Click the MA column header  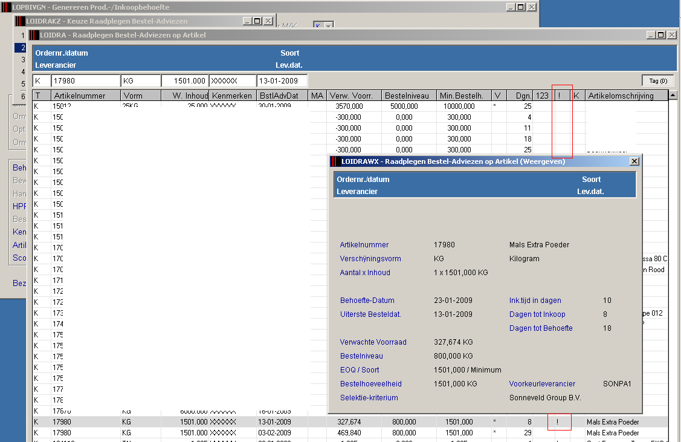317,96
